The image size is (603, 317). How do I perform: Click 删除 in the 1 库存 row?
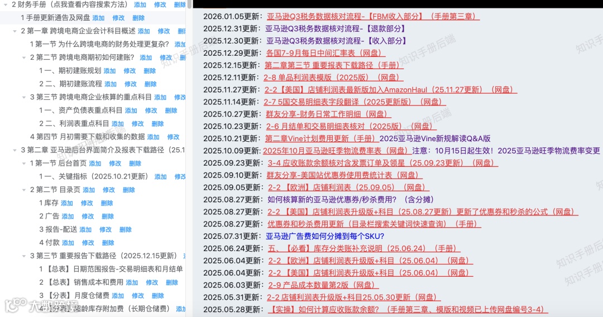107,203
